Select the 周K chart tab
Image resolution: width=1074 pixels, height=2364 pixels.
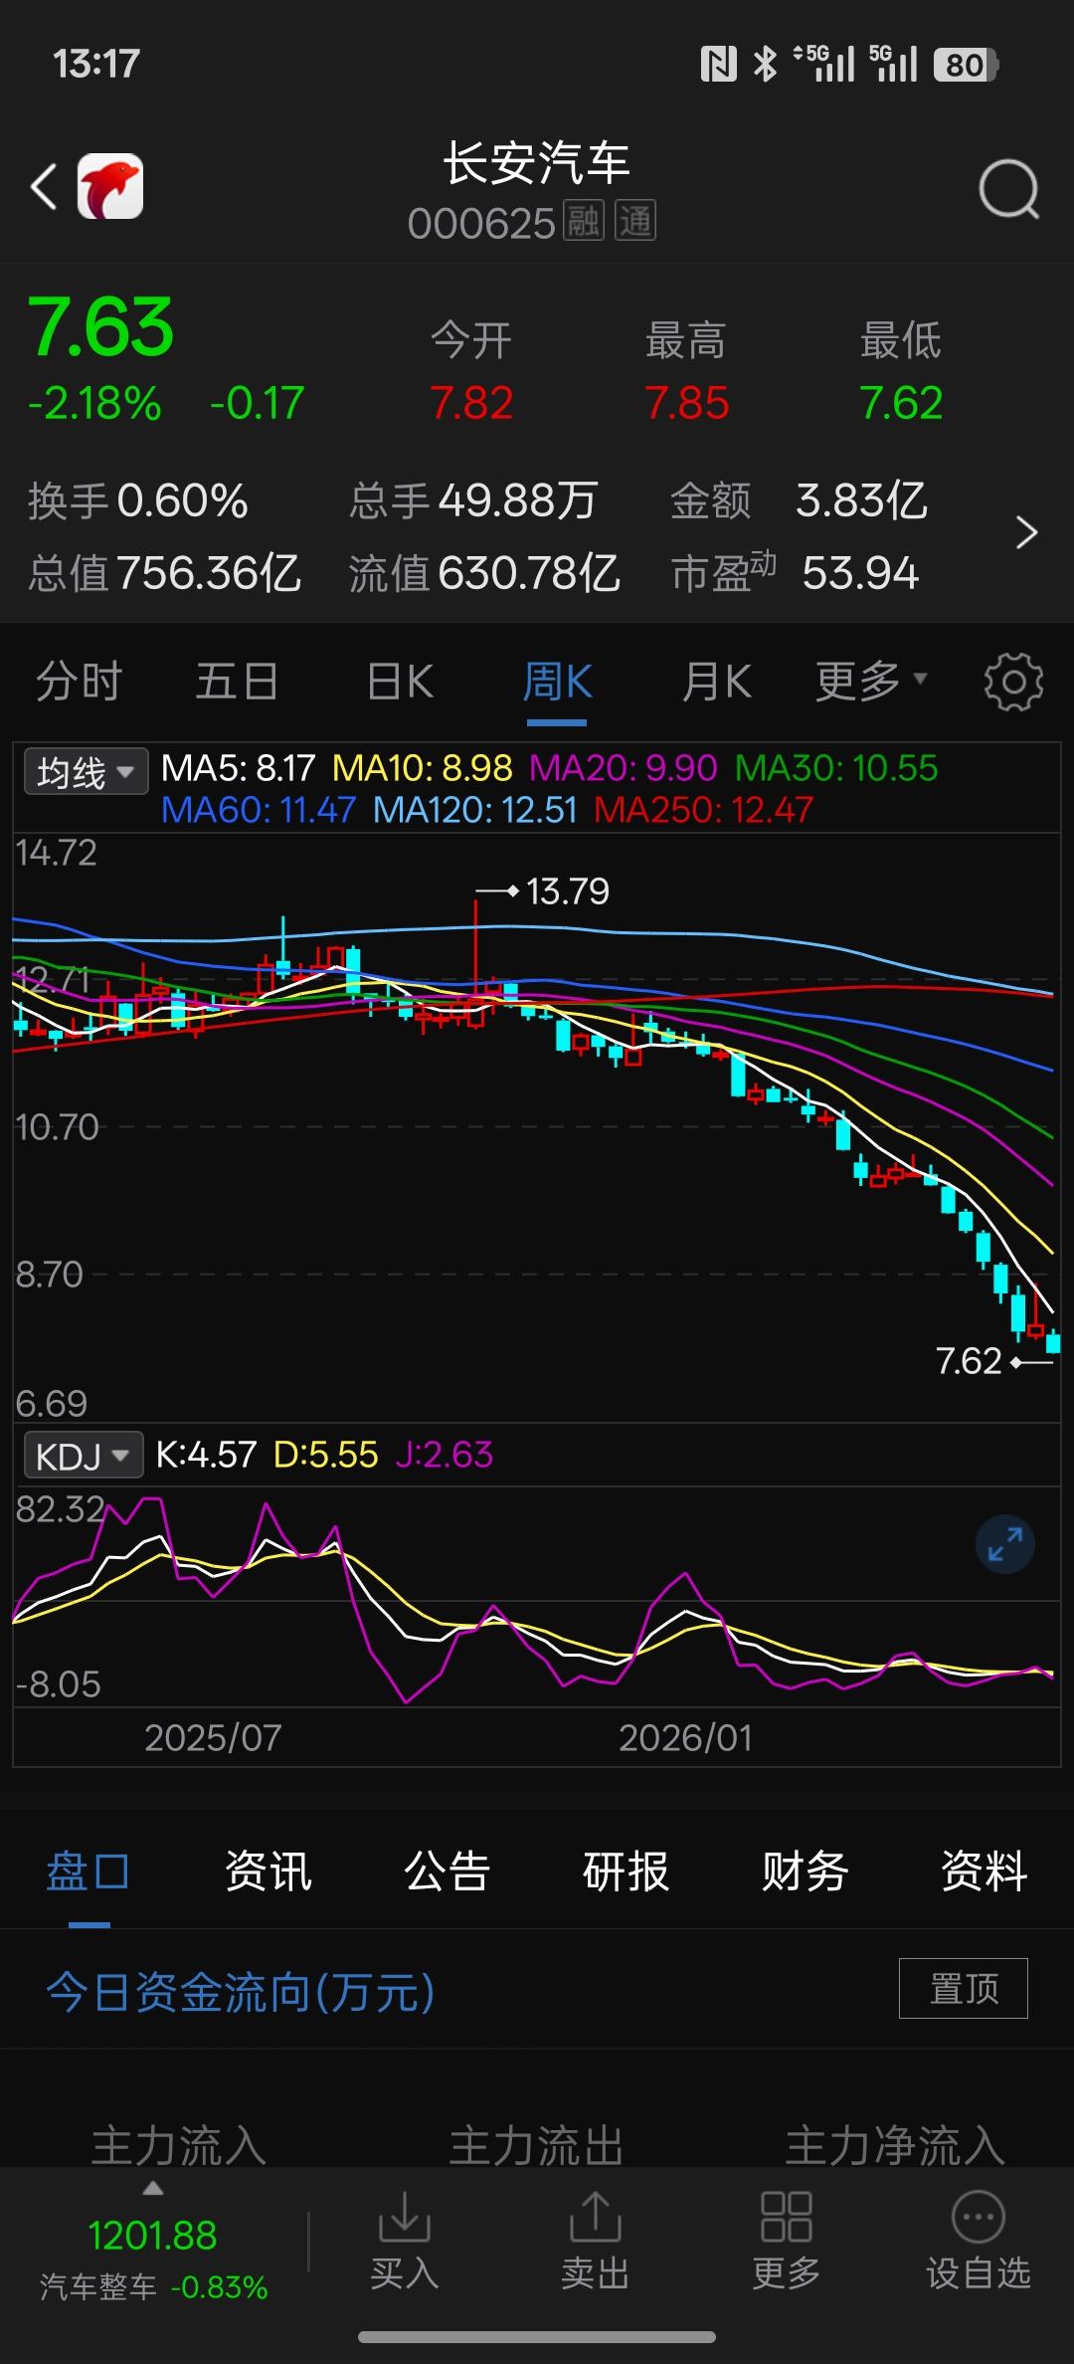557,682
